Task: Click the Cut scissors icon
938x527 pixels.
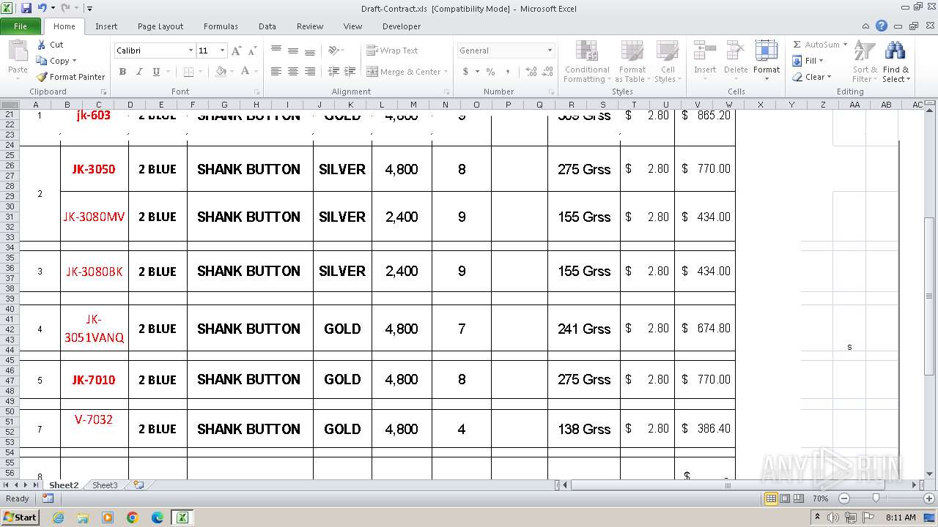Action: click(42, 45)
